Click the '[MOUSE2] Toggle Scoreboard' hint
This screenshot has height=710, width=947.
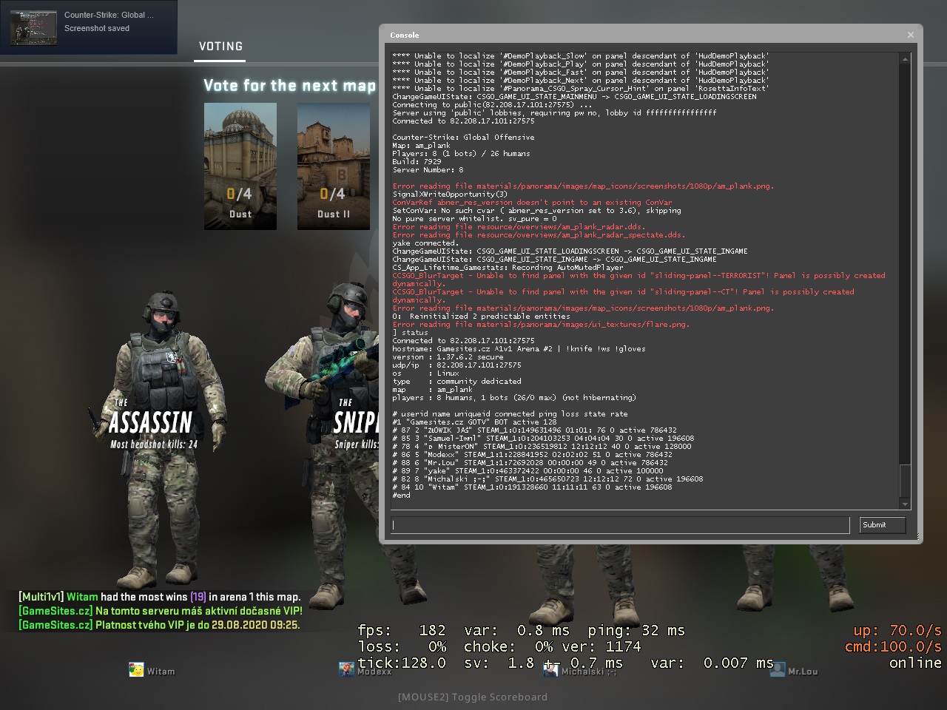coord(473,697)
